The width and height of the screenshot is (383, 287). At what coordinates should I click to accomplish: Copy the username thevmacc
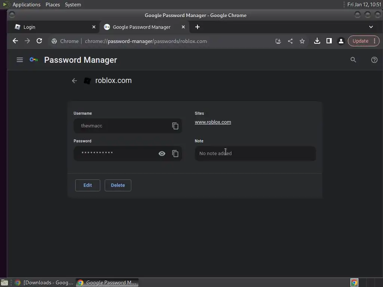pyautogui.click(x=175, y=126)
